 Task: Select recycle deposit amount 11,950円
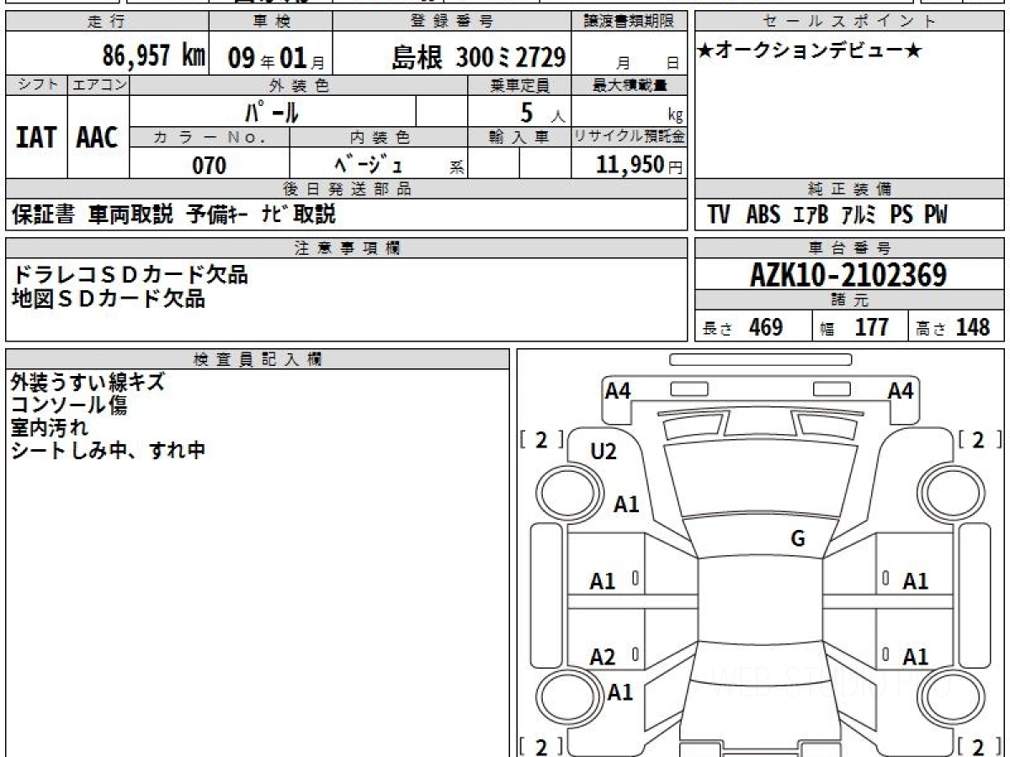(640, 165)
